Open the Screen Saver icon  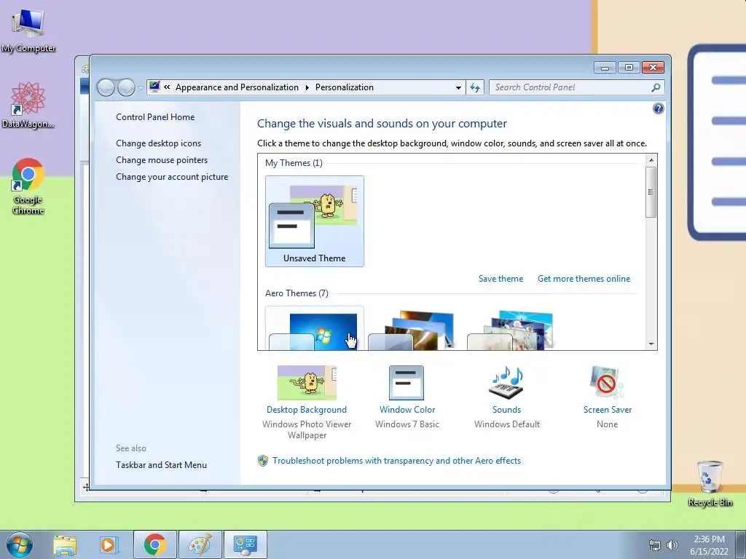pyautogui.click(x=607, y=383)
